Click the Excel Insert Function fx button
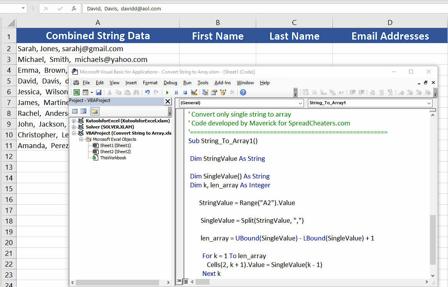Screen dimensions: 448x287 (74, 8)
